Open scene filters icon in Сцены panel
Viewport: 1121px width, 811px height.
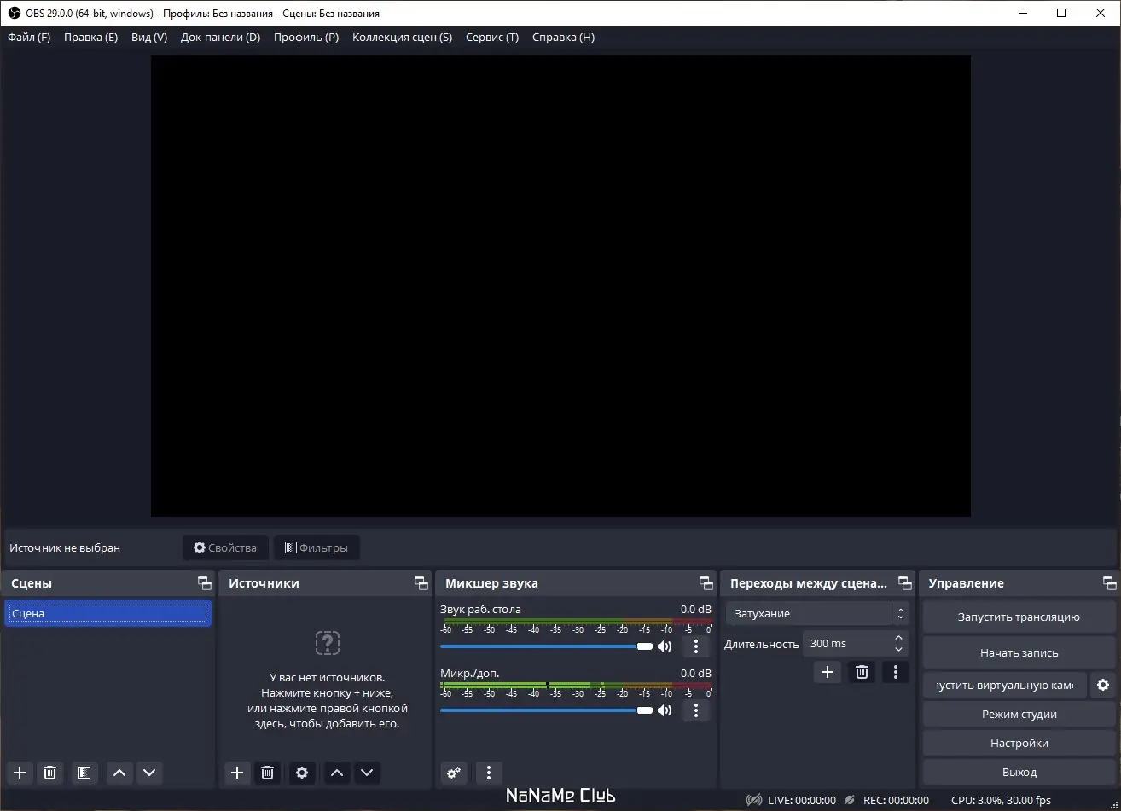[x=84, y=773]
